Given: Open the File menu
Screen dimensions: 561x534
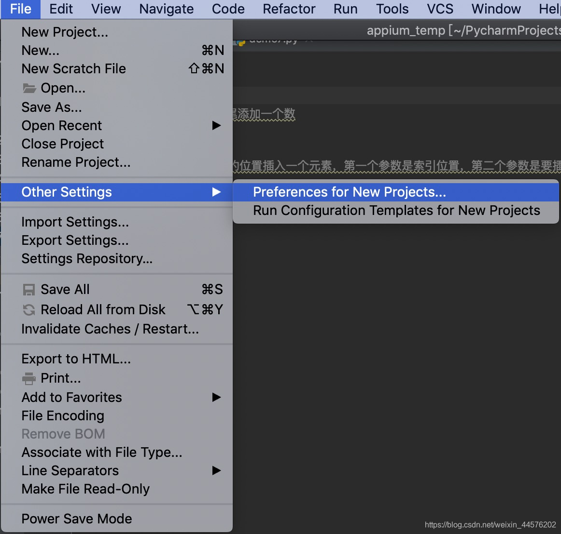Looking at the screenshot, I should [x=21, y=9].
